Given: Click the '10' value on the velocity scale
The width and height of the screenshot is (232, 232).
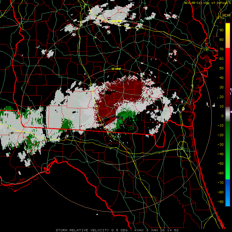Looking at the screenshot, I should 221,106.
